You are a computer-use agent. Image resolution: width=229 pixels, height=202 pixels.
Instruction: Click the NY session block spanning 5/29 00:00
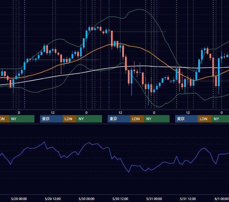(22, 119)
